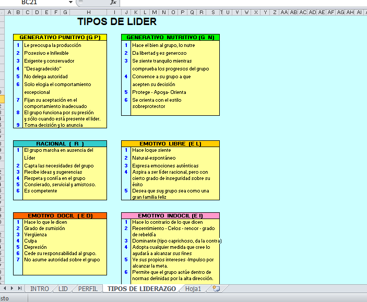Click the cell reading "Desagradecido"
Viewport: 367px width, 302px height.
pyautogui.click(x=43, y=69)
